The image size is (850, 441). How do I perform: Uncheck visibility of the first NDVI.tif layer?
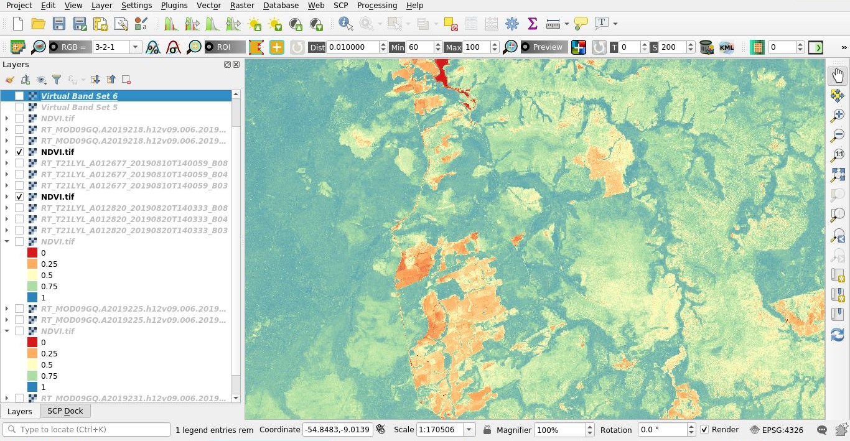(19, 152)
